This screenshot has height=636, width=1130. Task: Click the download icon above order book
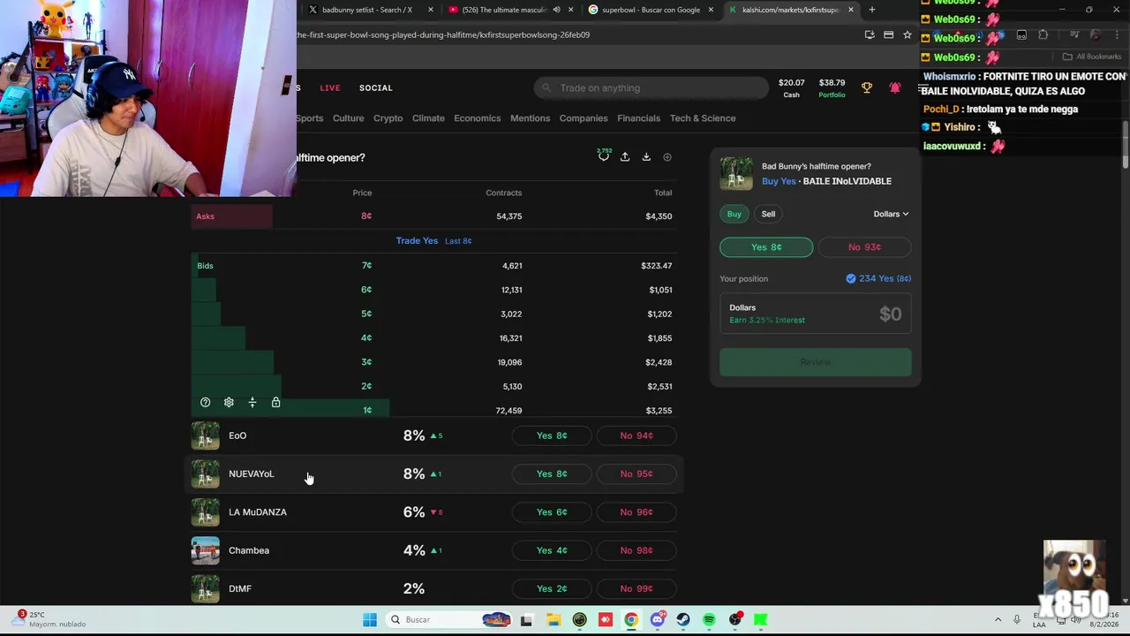point(646,157)
